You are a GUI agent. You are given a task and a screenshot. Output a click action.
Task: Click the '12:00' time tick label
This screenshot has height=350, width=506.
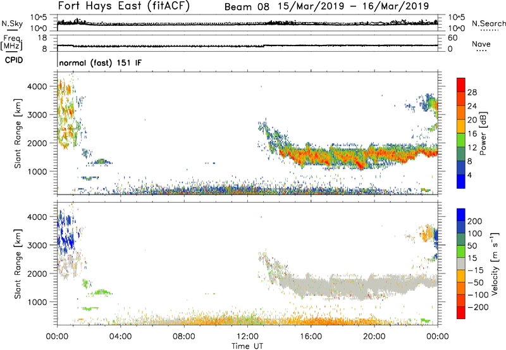pyautogui.click(x=247, y=337)
